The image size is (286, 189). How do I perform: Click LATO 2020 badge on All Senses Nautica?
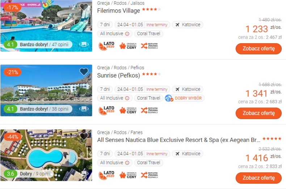pyautogui.click(x=106, y=175)
